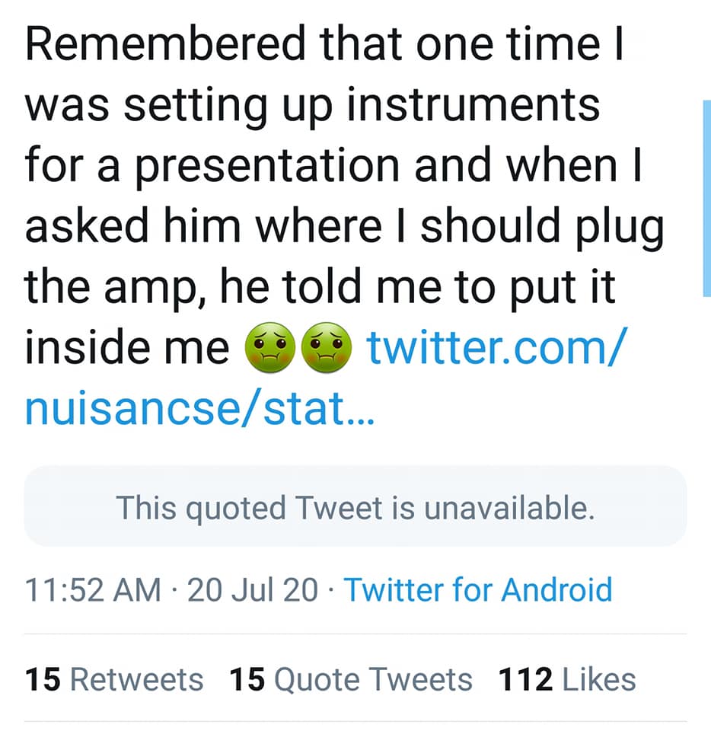711x731 pixels.
Task: Click the blue scrollbar on the right edge
Action: click(x=706, y=198)
